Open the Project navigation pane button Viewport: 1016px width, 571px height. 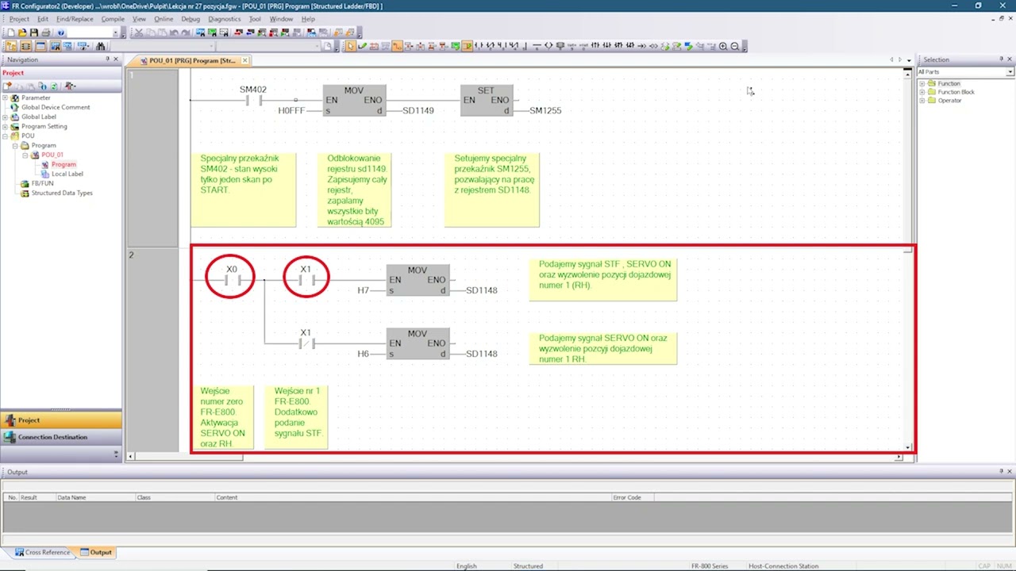61,420
